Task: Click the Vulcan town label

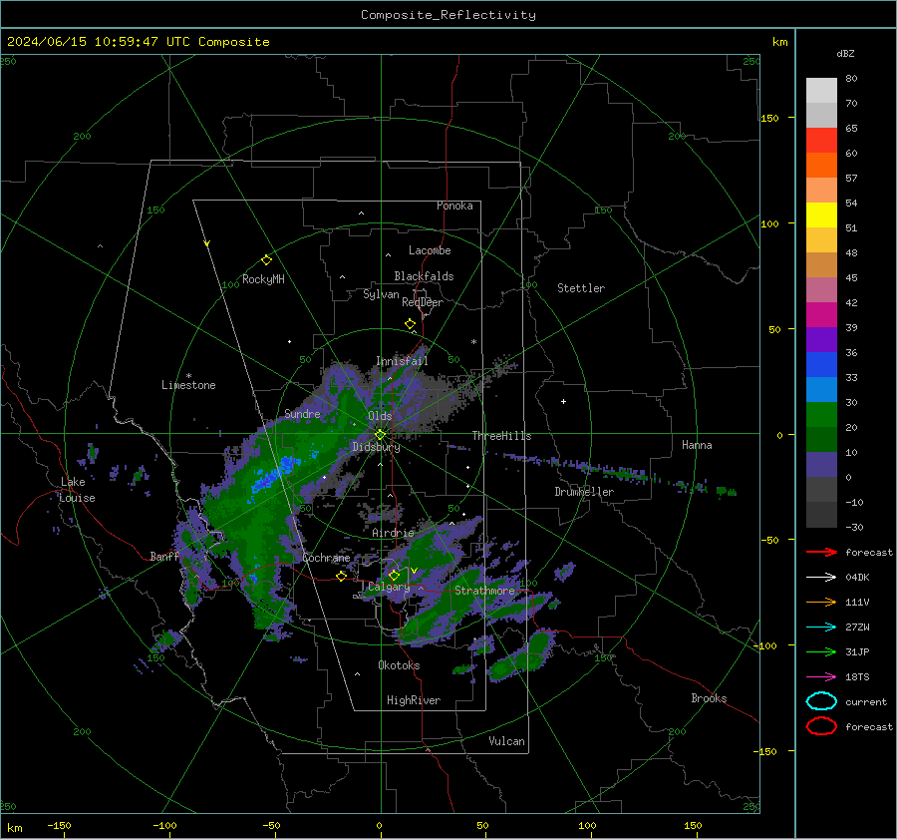Action: (x=506, y=741)
